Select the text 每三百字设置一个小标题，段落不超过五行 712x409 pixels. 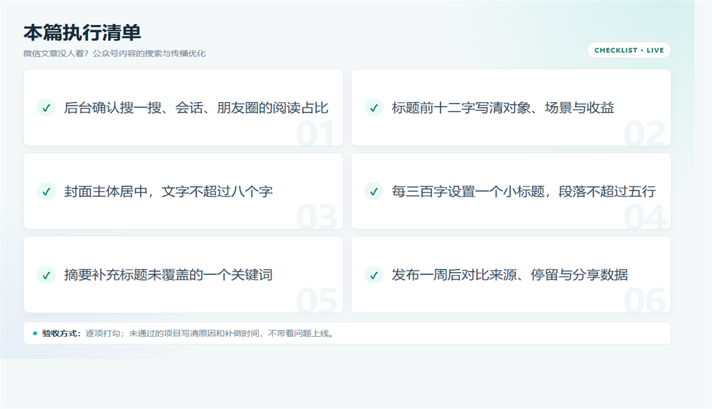tap(524, 191)
